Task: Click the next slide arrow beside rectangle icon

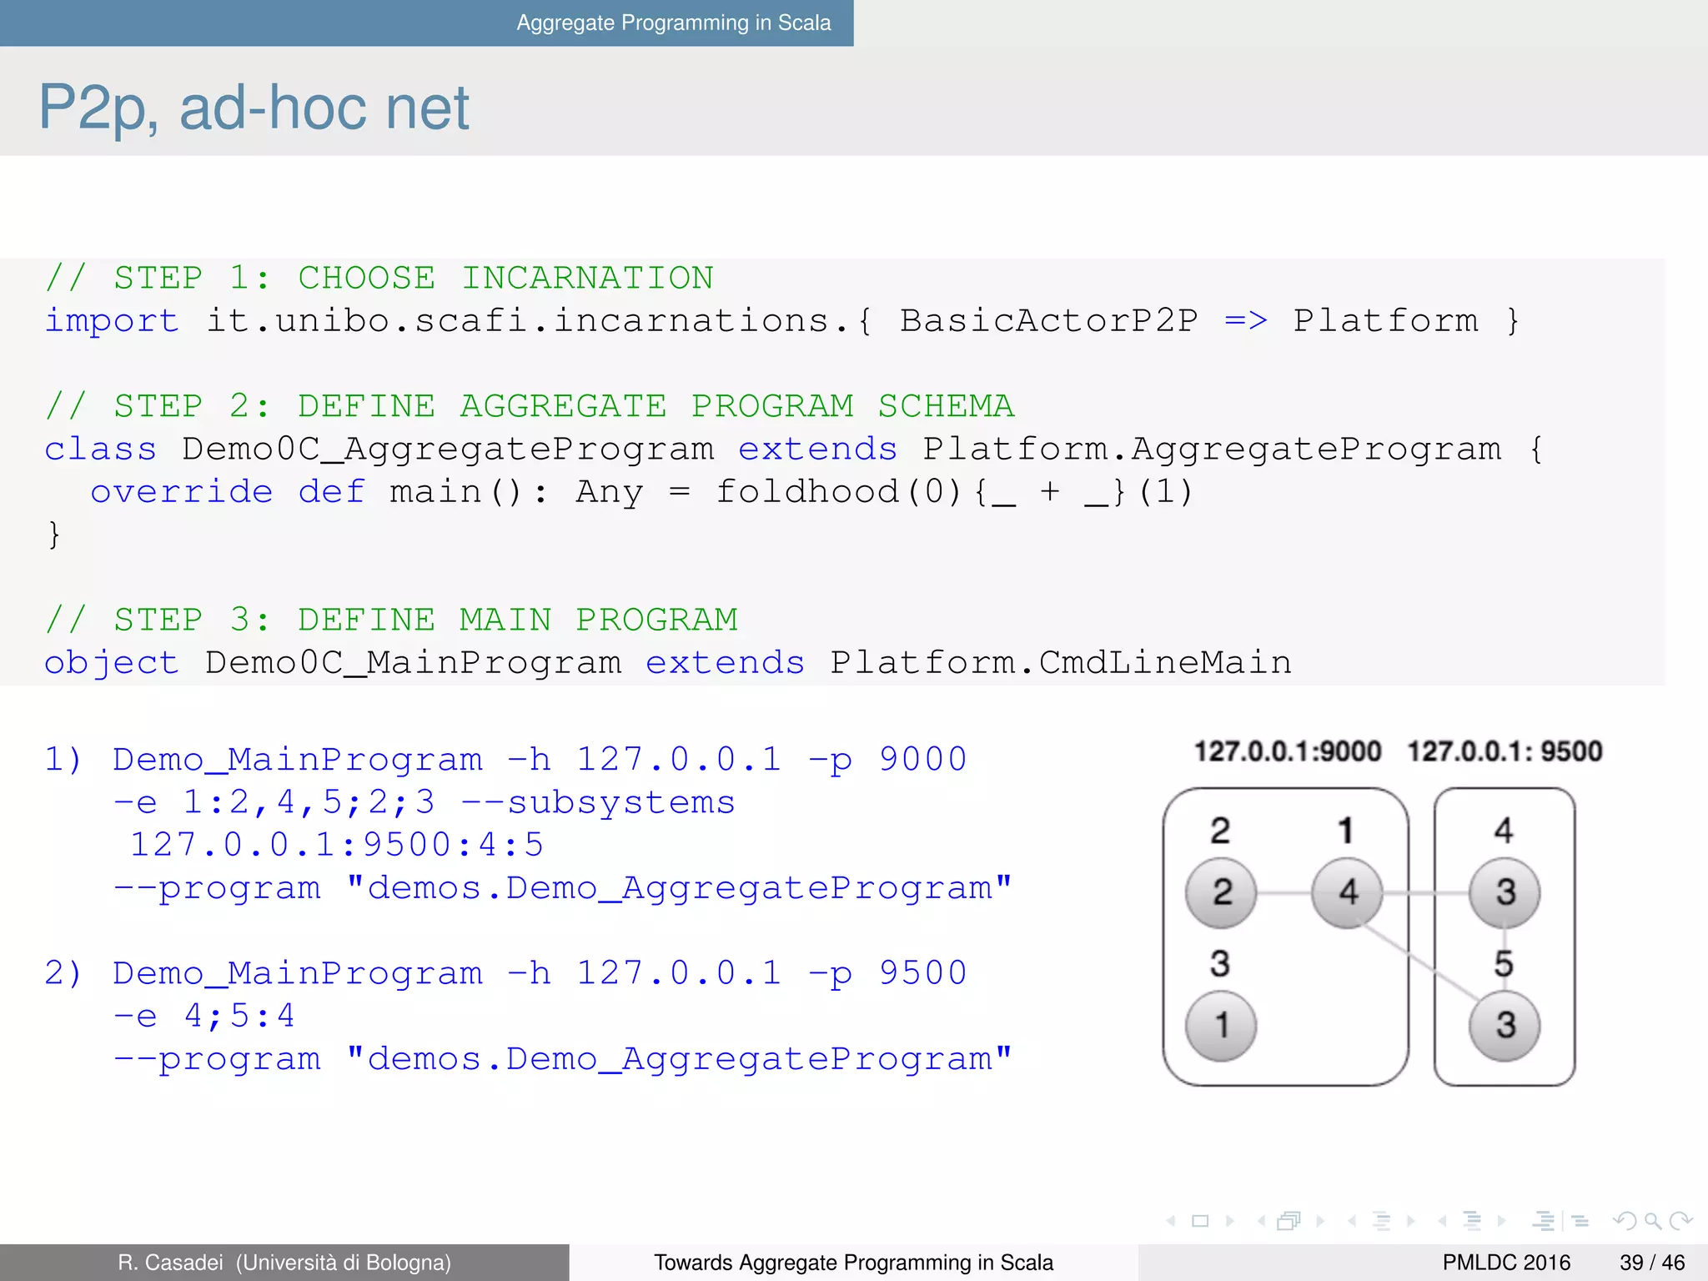Action: (1230, 1221)
